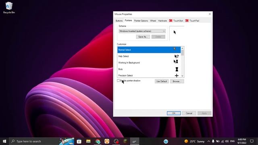Image resolution: width=258 pixels, height=145 pixels.
Task: Click the blue help question mark icon
Action: click(166, 141)
